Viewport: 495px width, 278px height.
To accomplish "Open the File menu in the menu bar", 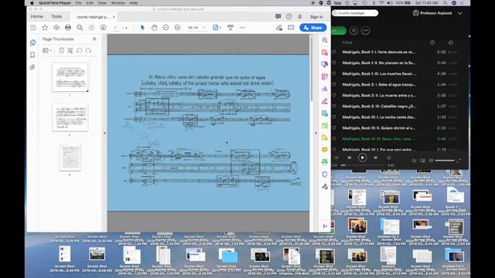I will [78, 3].
